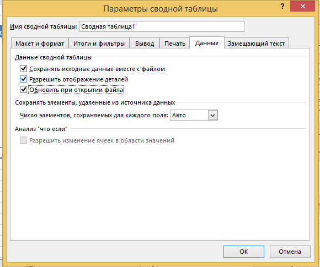
Task: Click the Имя сводной таблицы input field
Action: click(x=162, y=26)
